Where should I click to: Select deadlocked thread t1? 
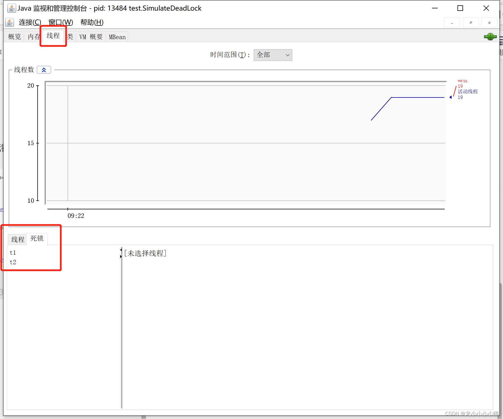[13, 253]
